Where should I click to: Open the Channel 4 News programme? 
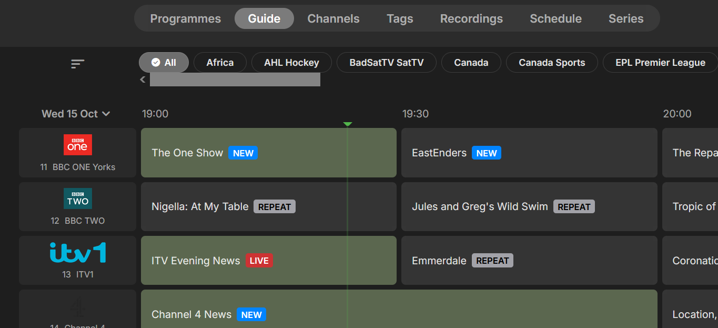click(399, 309)
